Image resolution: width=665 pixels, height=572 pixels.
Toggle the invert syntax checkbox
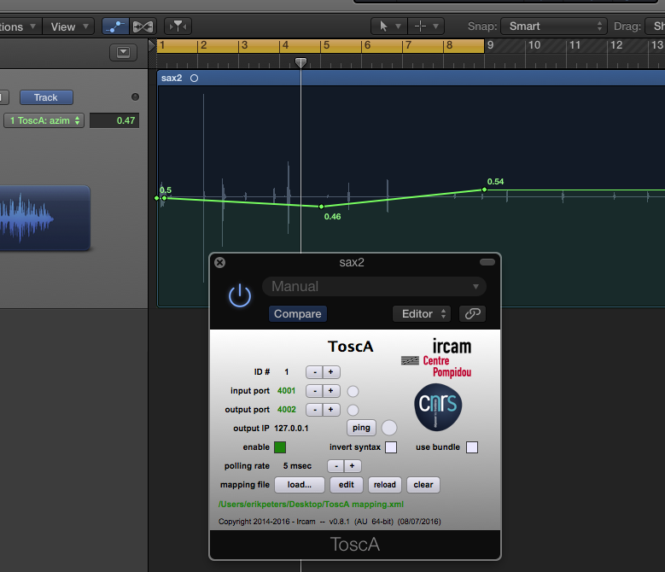tap(391, 447)
